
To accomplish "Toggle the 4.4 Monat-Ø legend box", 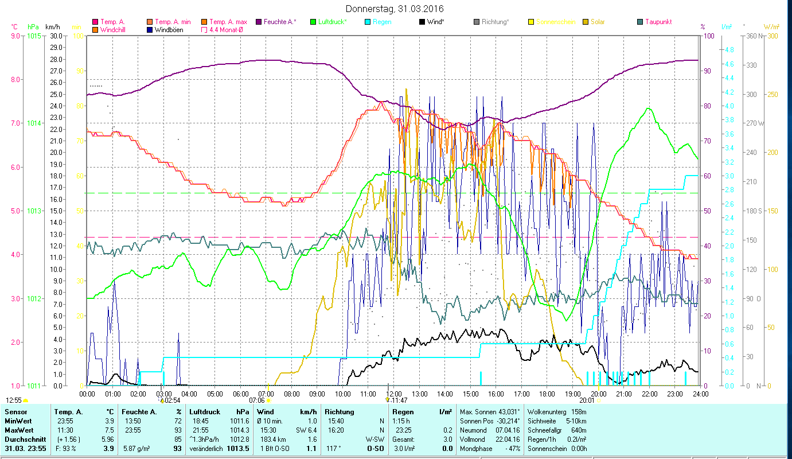I will [205, 29].
